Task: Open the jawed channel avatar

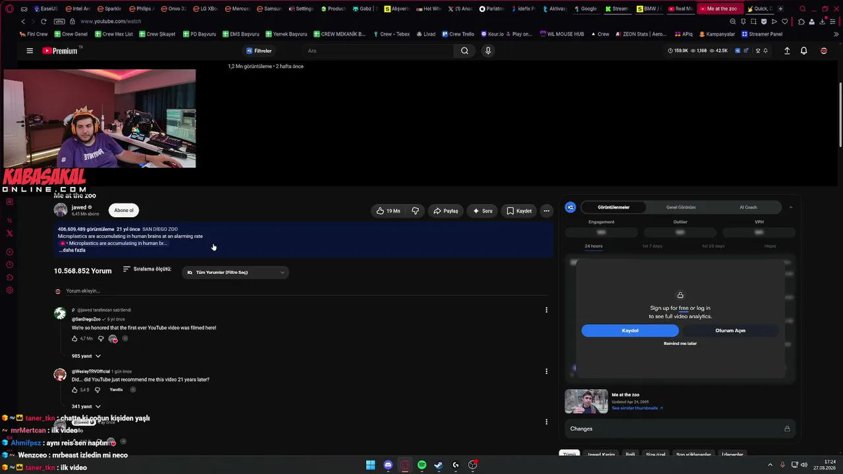Action: pyautogui.click(x=61, y=210)
